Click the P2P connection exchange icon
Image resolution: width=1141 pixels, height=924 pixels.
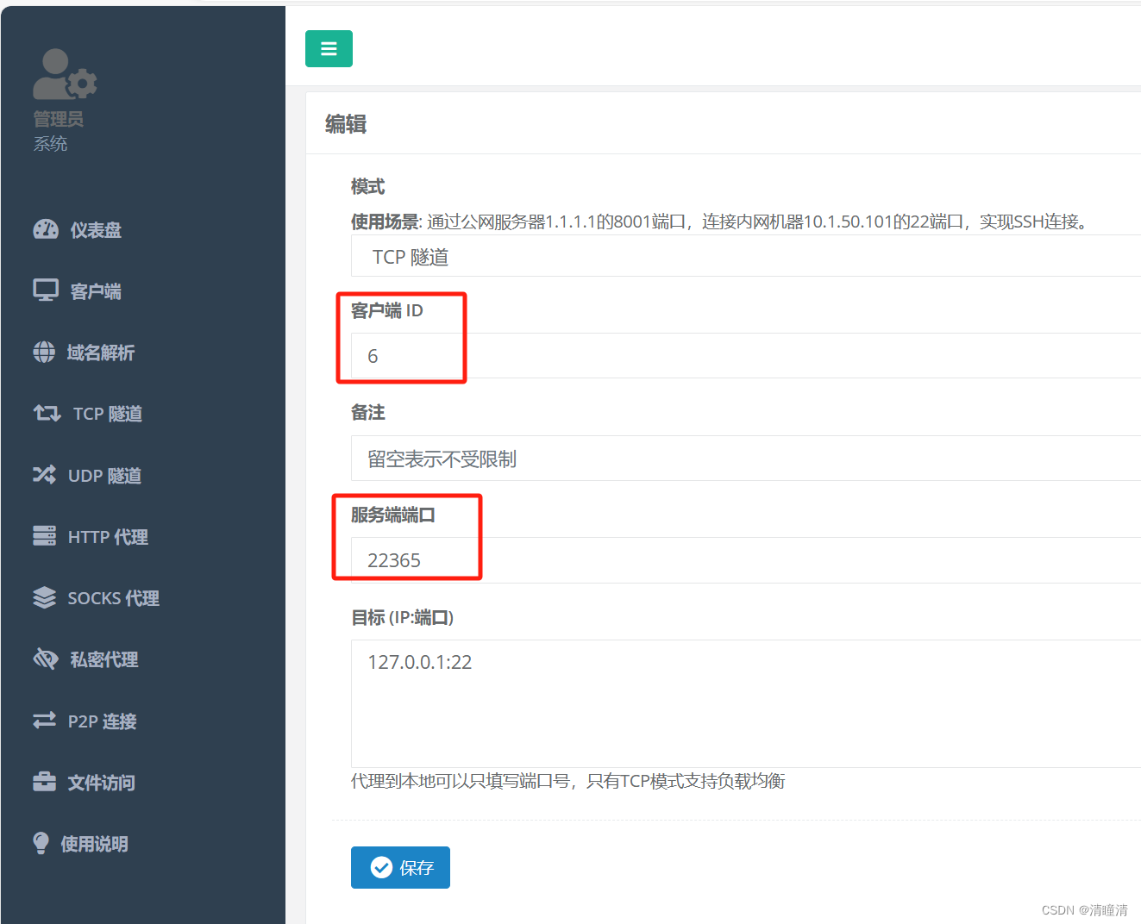(x=44, y=721)
